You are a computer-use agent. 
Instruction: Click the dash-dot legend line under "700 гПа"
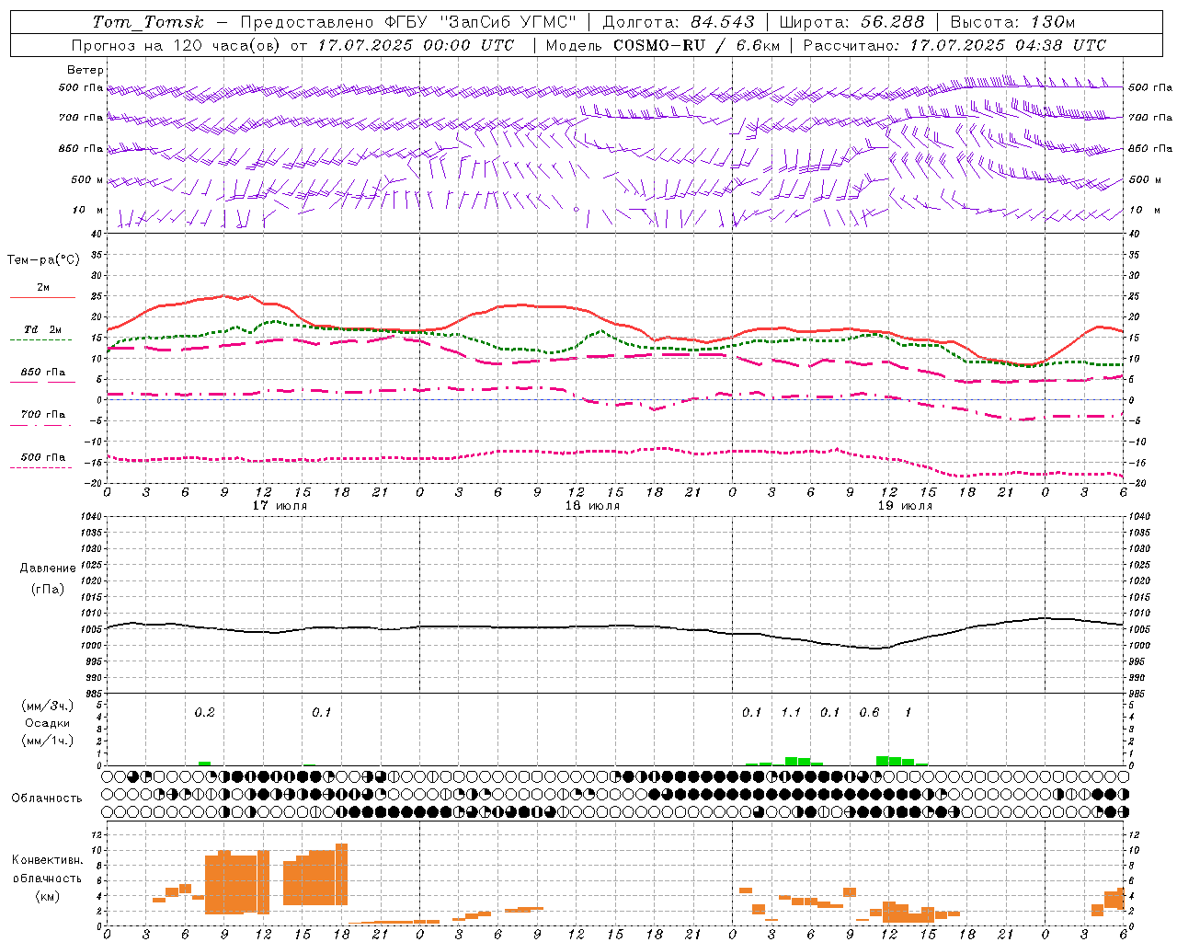pos(41,425)
